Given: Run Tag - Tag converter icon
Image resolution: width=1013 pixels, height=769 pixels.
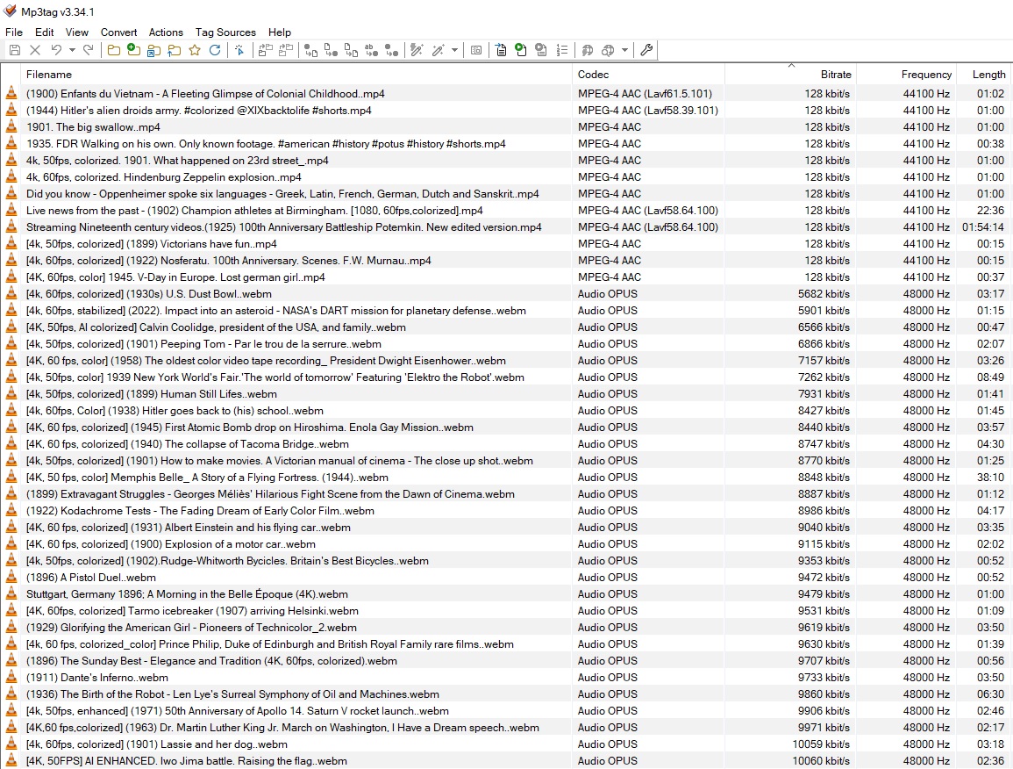Looking at the screenshot, I should pyautogui.click(x=391, y=50).
